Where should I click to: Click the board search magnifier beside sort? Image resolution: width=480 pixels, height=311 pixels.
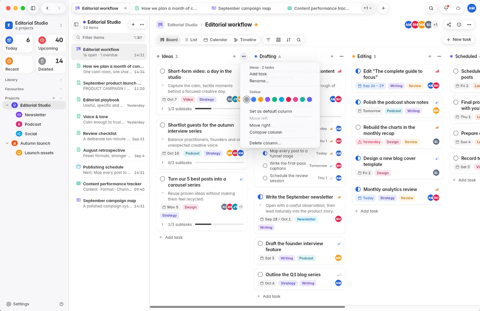298,40
